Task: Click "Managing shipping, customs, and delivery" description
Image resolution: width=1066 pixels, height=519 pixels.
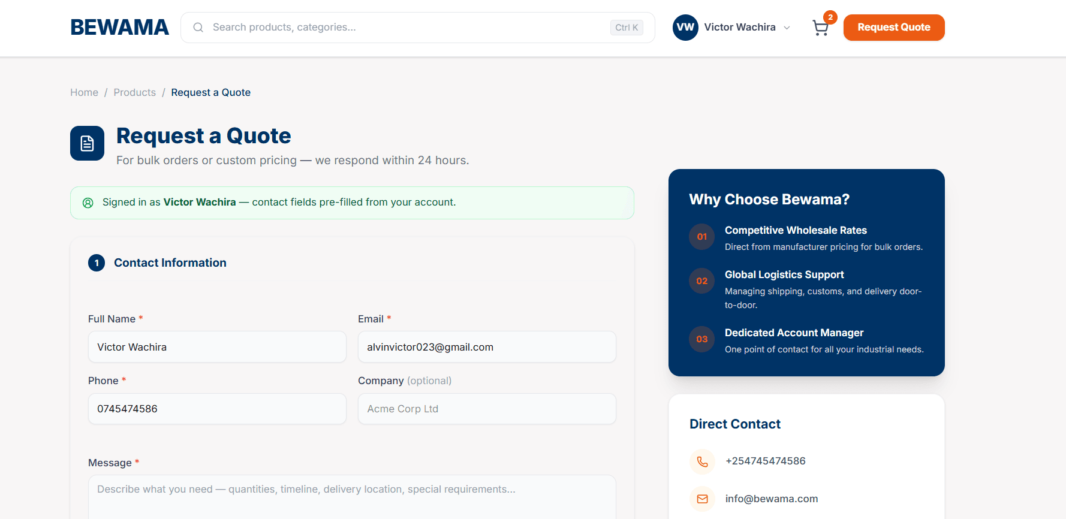Action: [823, 298]
